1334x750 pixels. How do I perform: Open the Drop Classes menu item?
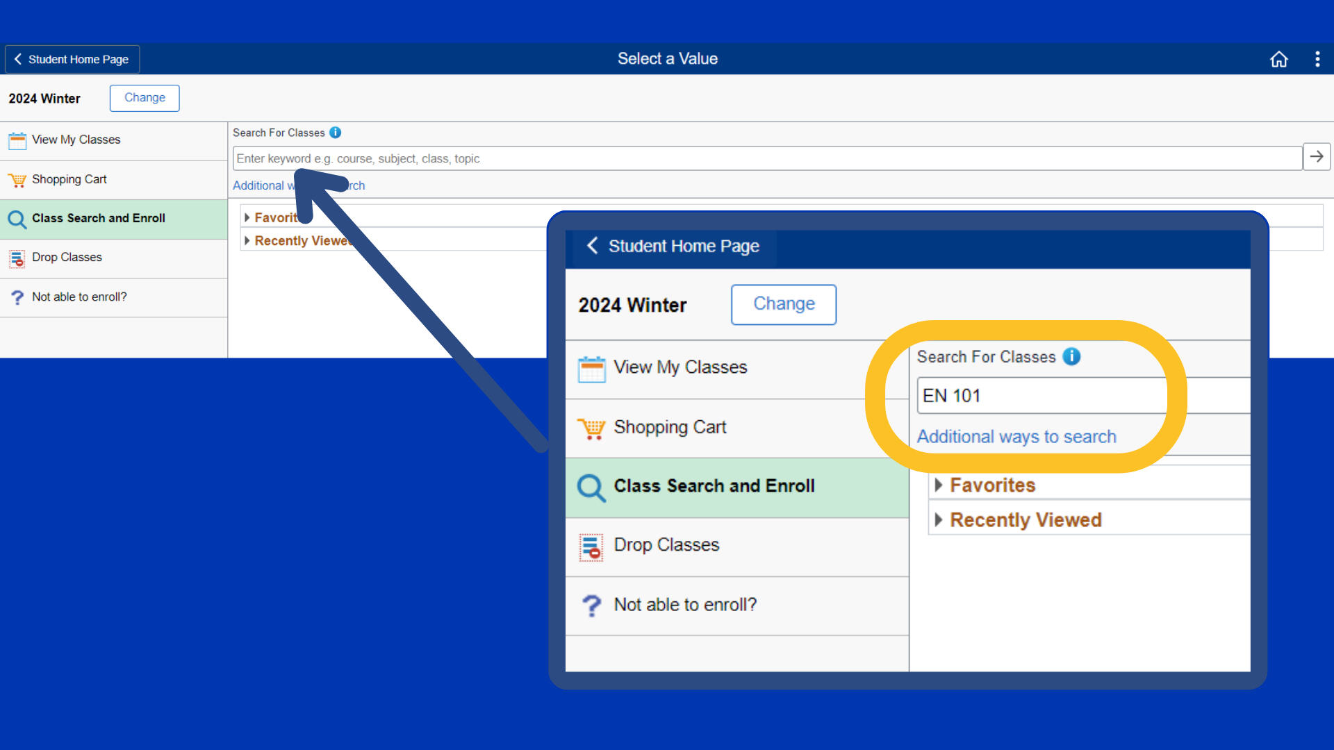[67, 257]
